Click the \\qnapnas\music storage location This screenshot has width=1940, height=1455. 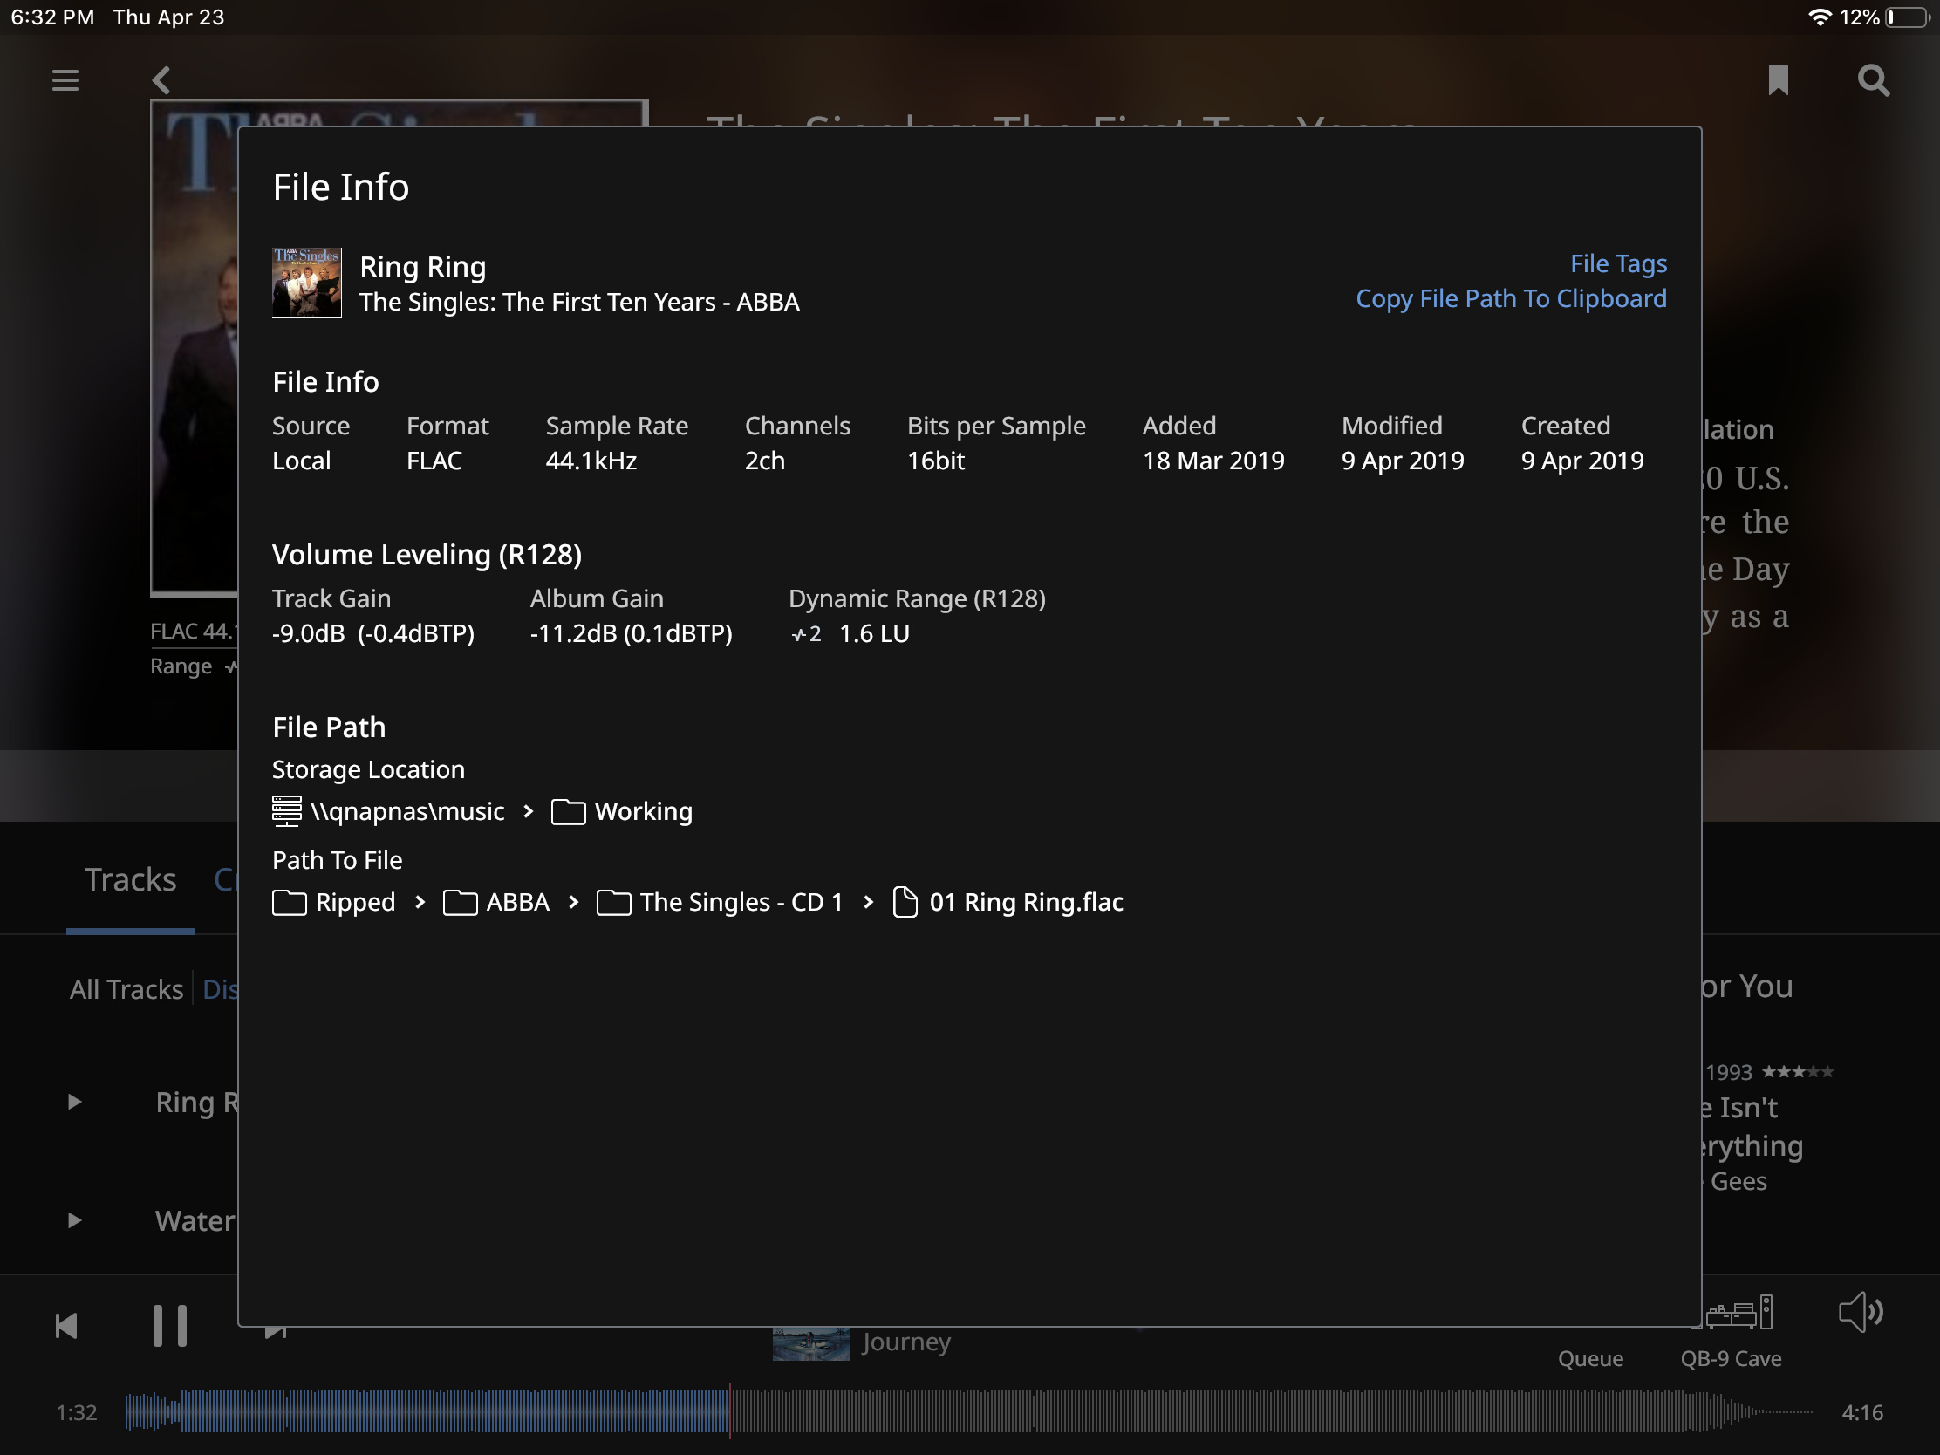click(x=388, y=811)
